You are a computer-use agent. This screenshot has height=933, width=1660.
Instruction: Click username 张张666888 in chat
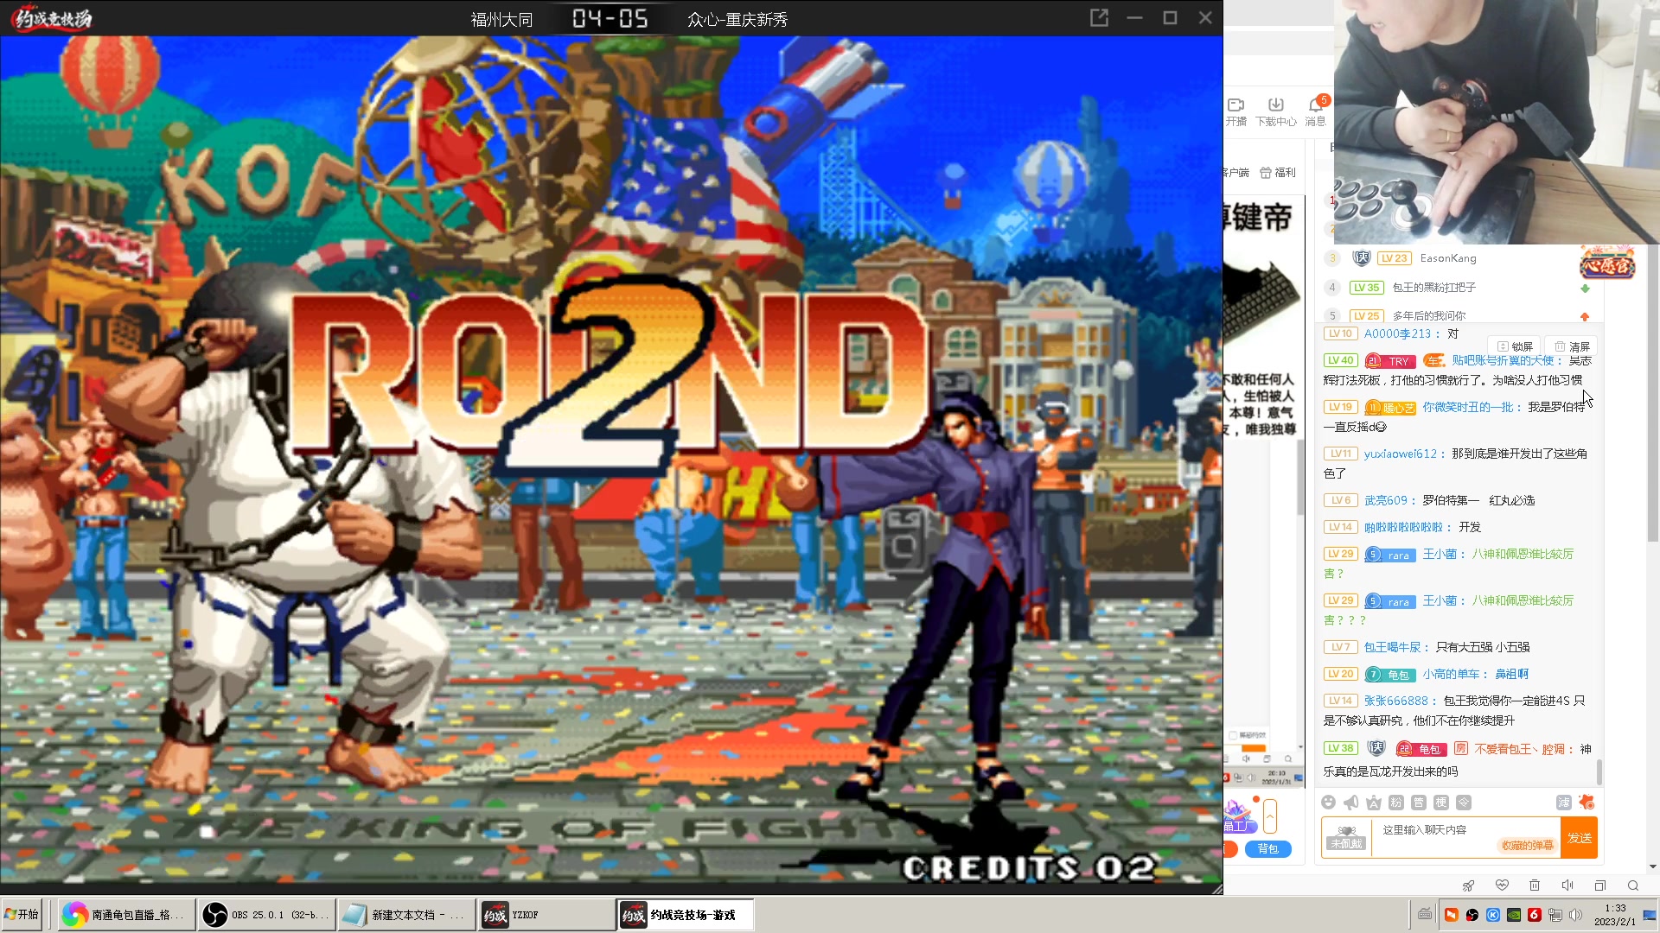[x=1395, y=701]
